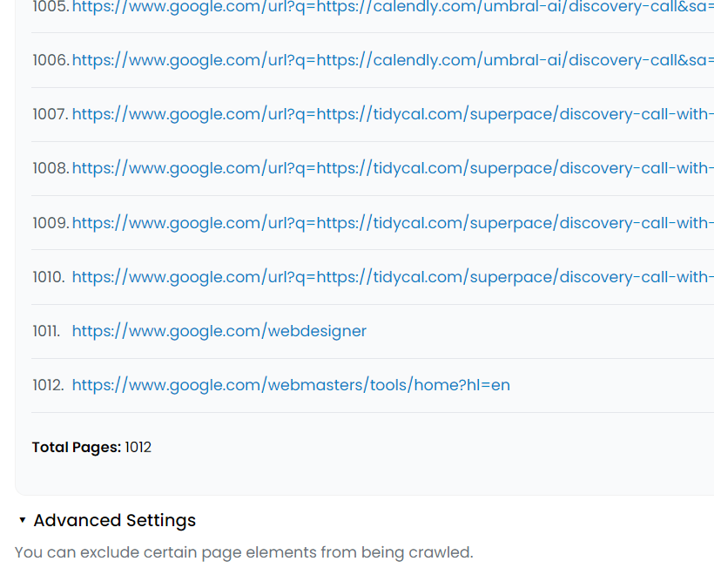Expand the Advanced Settings disclosure triangle
The width and height of the screenshot is (714, 568).
click(23, 520)
